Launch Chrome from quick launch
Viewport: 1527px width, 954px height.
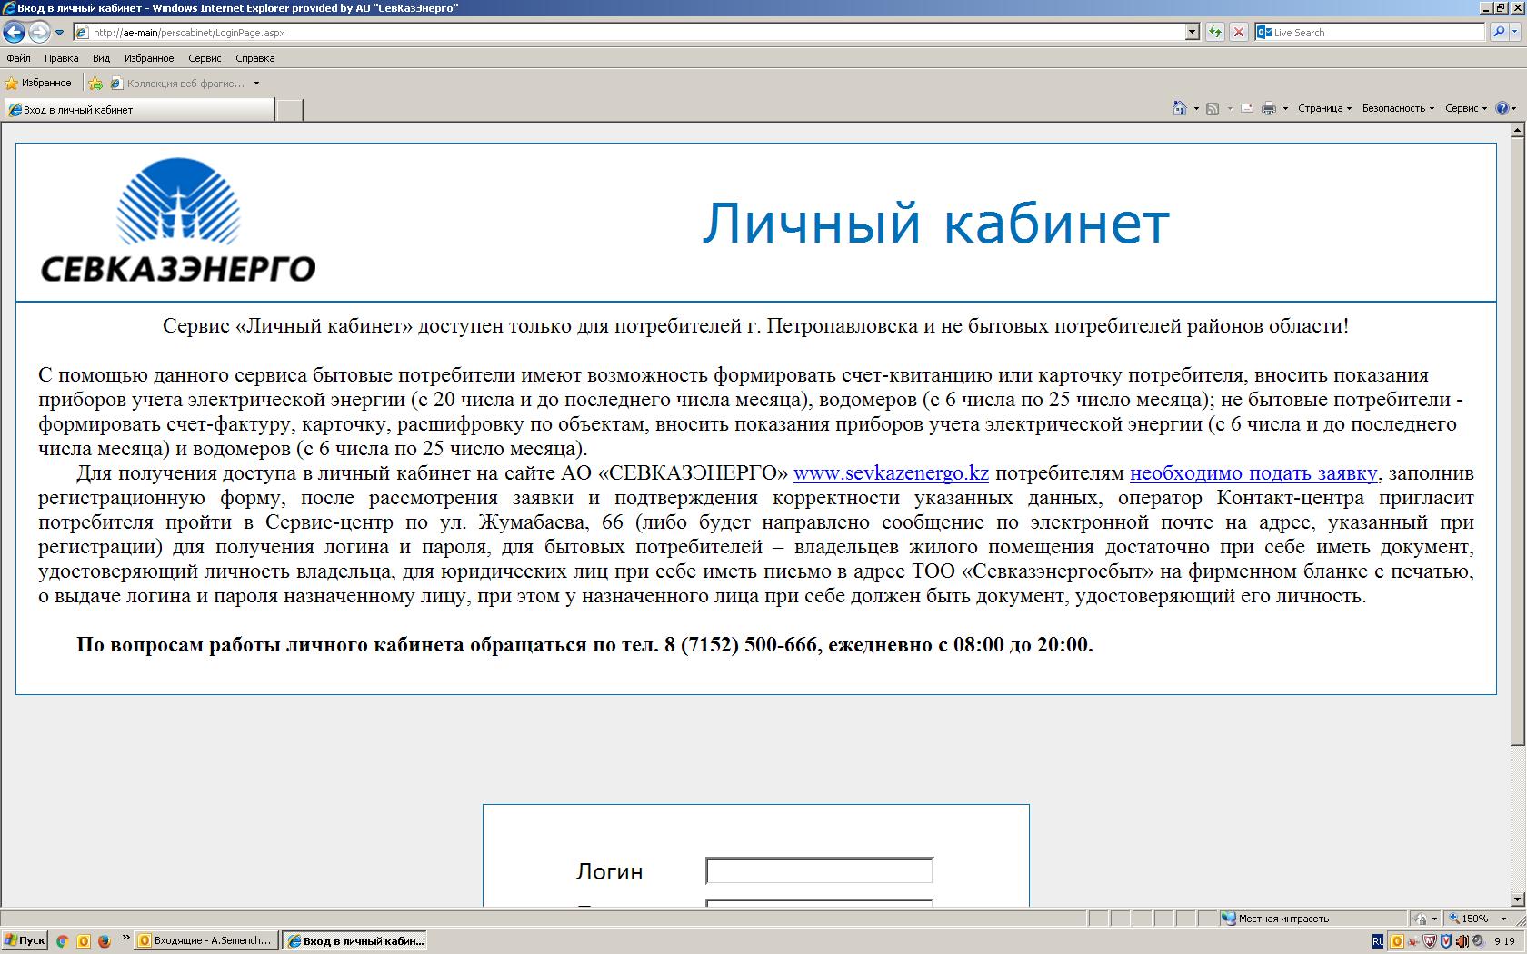62,941
